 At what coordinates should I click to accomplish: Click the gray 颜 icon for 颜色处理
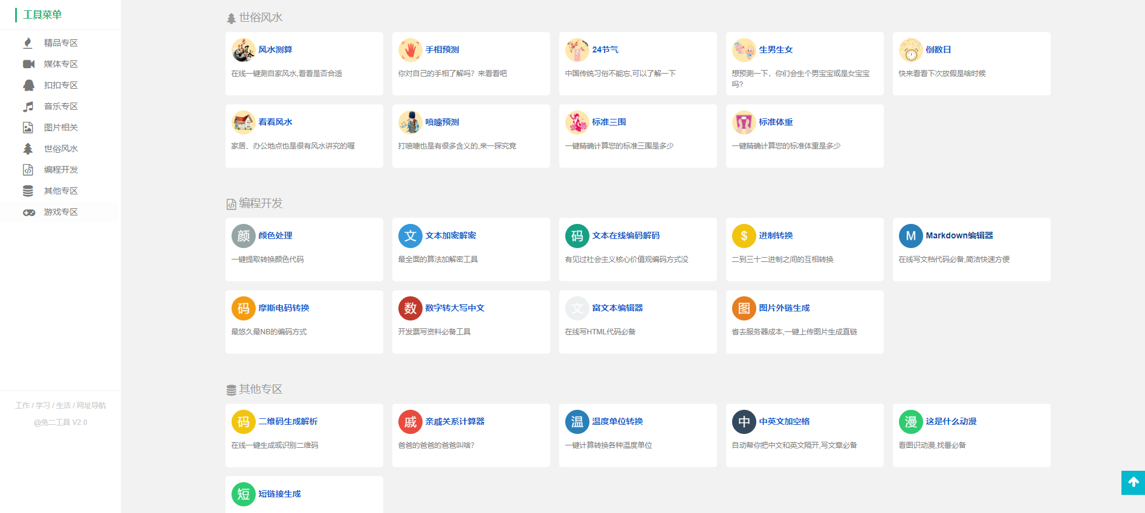[244, 236]
